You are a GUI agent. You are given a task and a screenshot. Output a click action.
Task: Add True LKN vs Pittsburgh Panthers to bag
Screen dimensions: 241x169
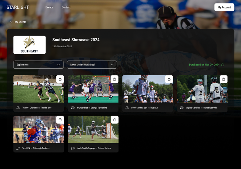60,120
